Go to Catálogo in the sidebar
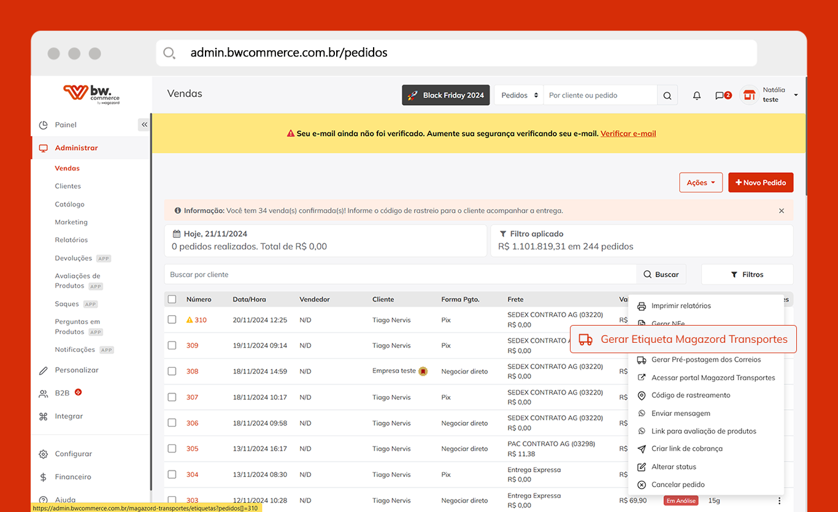Image resolution: width=838 pixels, height=512 pixels. (x=69, y=204)
